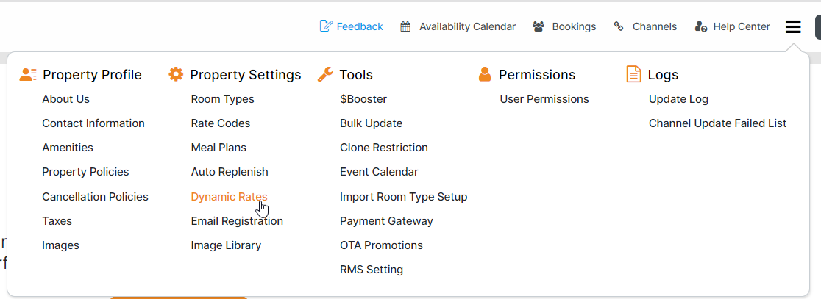This screenshot has width=821, height=299.
Task: Select Bulk Update under Tools
Action: point(371,123)
